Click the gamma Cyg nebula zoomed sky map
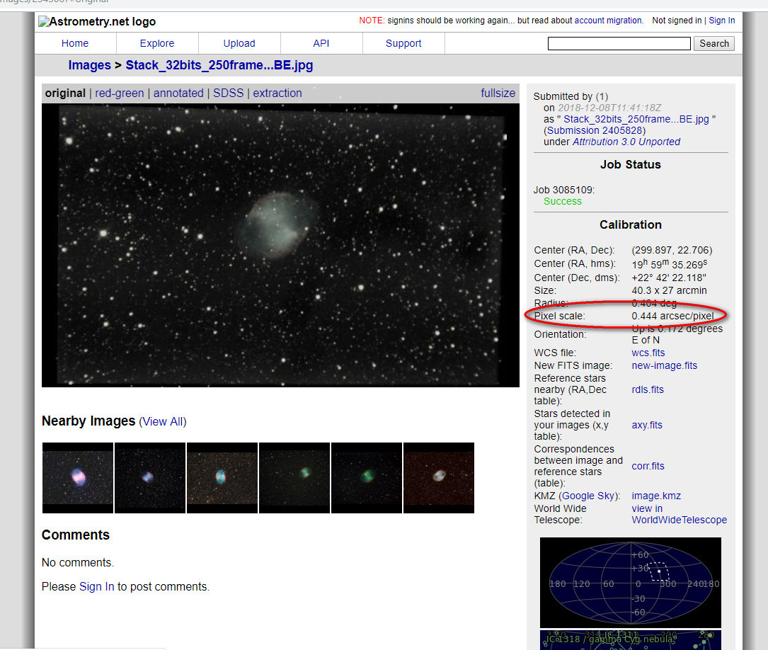Screen dimensions: 768x650 point(631,640)
